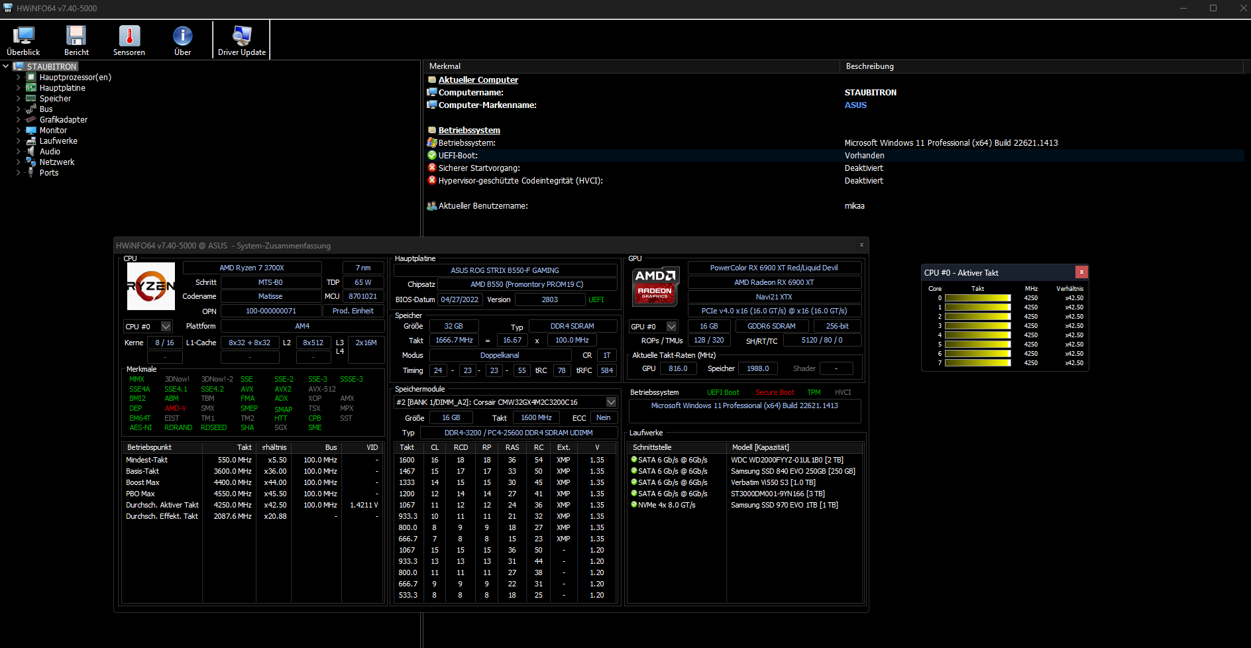Open the Überblick summary toolbar icon
This screenshot has width=1251, height=648.
click(23, 36)
